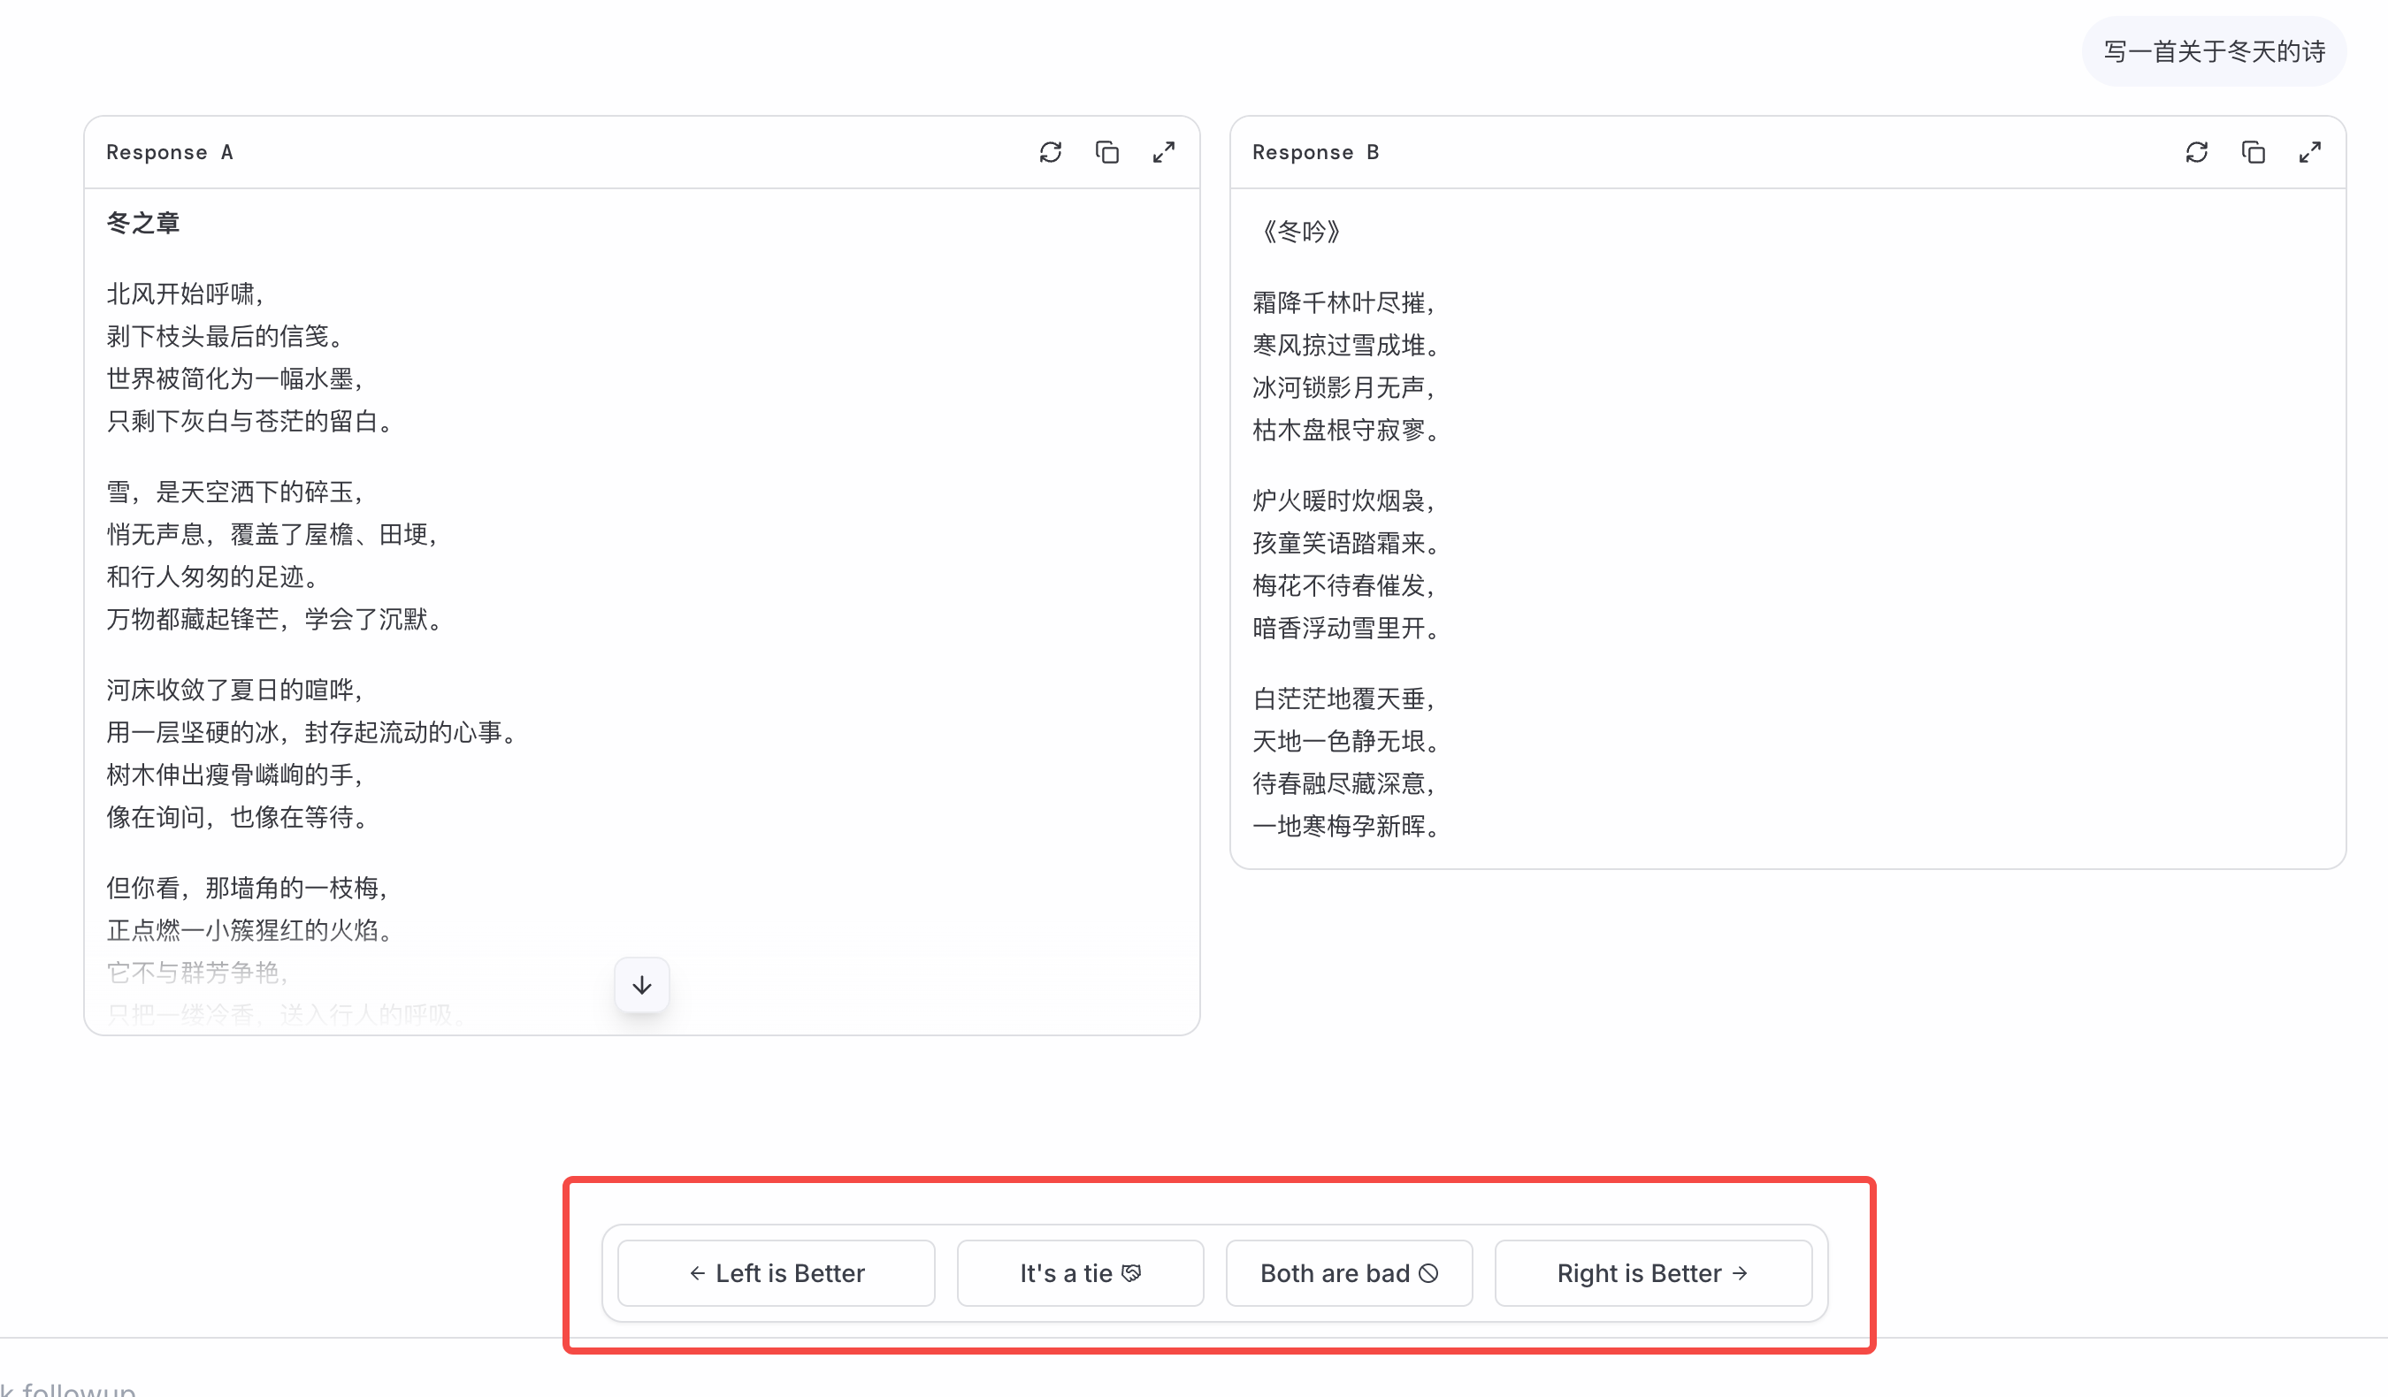Click the poem title 《冬吟》
The height and width of the screenshot is (1397, 2388).
(1300, 232)
